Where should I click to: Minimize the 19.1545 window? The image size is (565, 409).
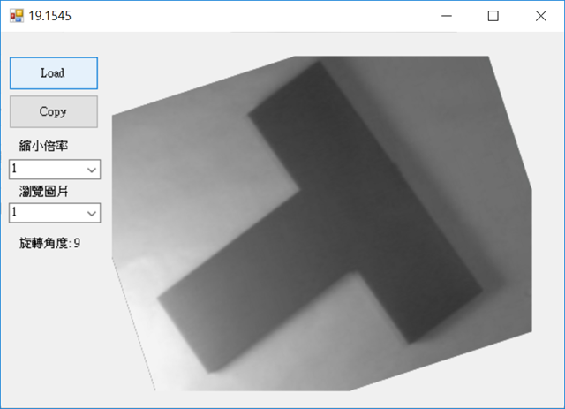pos(447,16)
